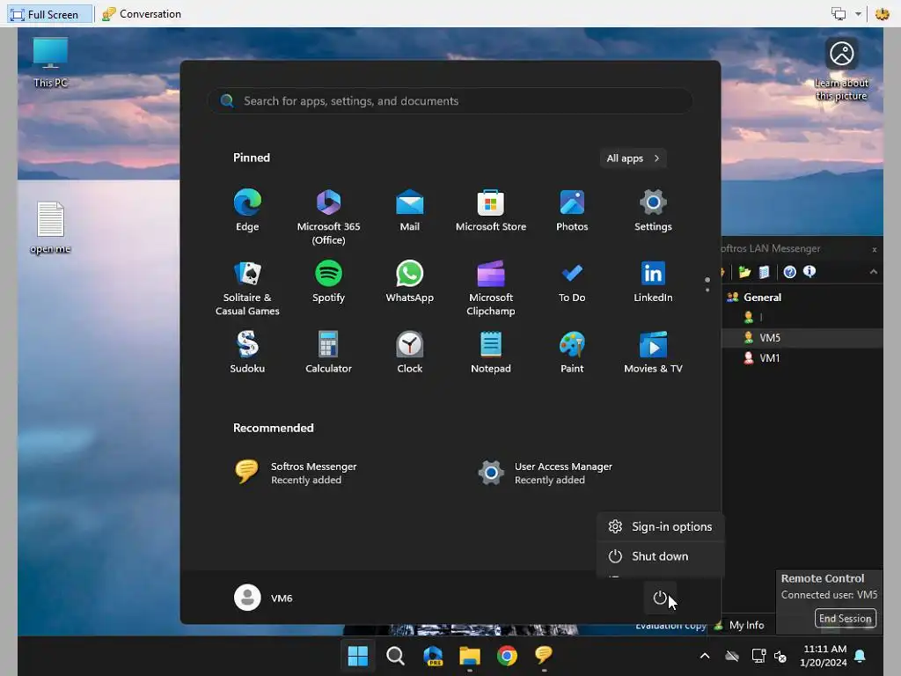Collapse Softros Messenger toolbar with chevron

874,272
